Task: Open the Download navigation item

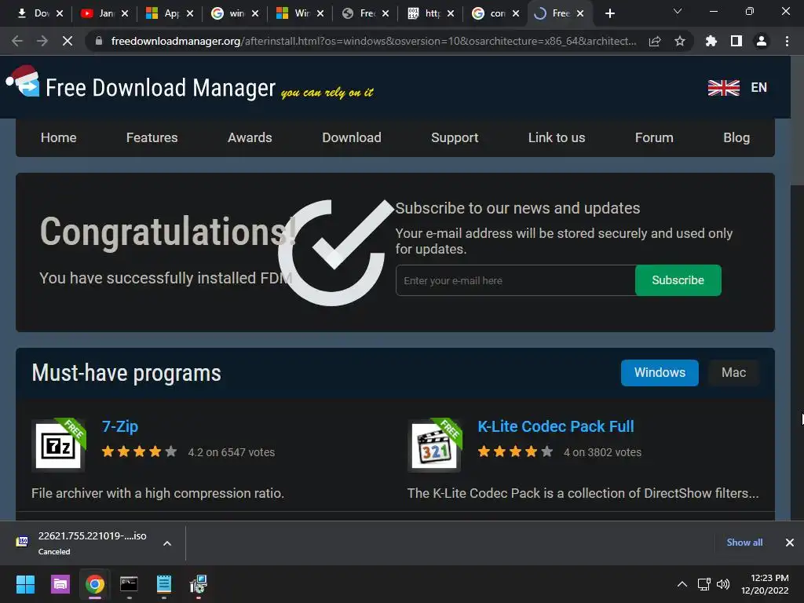Action: (x=352, y=137)
